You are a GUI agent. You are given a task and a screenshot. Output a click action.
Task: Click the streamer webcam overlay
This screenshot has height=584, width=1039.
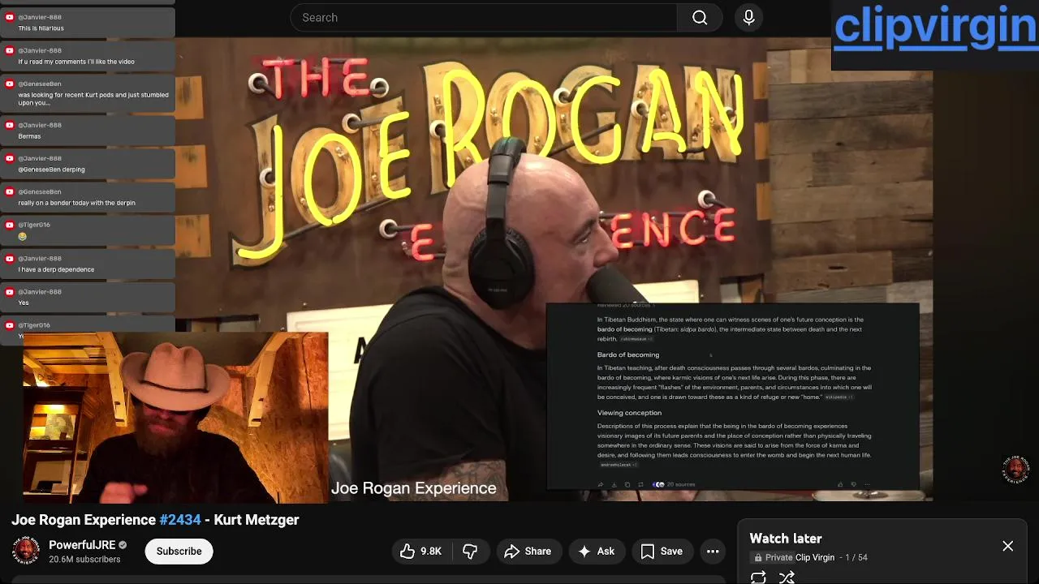[175, 418]
